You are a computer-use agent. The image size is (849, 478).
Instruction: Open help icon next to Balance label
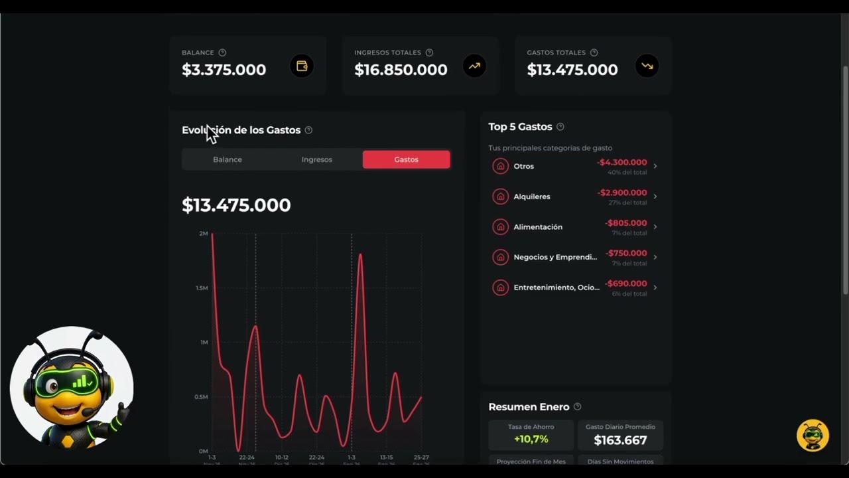pos(222,52)
